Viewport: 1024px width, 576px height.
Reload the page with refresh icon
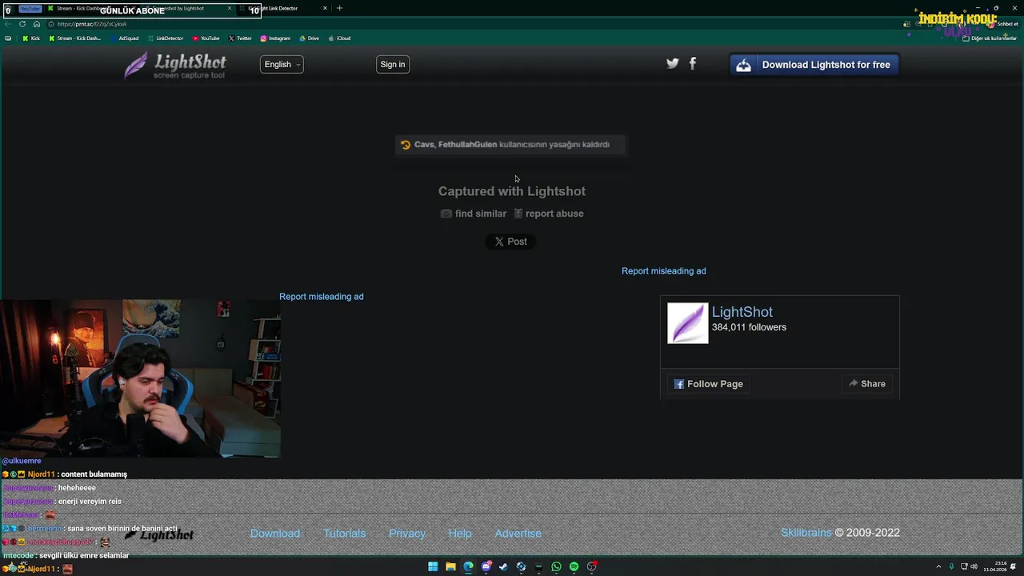pyautogui.click(x=22, y=24)
